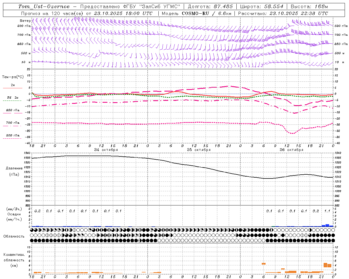The width and height of the screenshot is (349, 279).
Task: Click the station name Tom_Ust-Ozernoe
Action: pos(44,7)
